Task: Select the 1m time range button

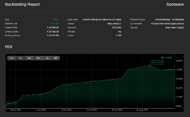Action: [20, 58]
